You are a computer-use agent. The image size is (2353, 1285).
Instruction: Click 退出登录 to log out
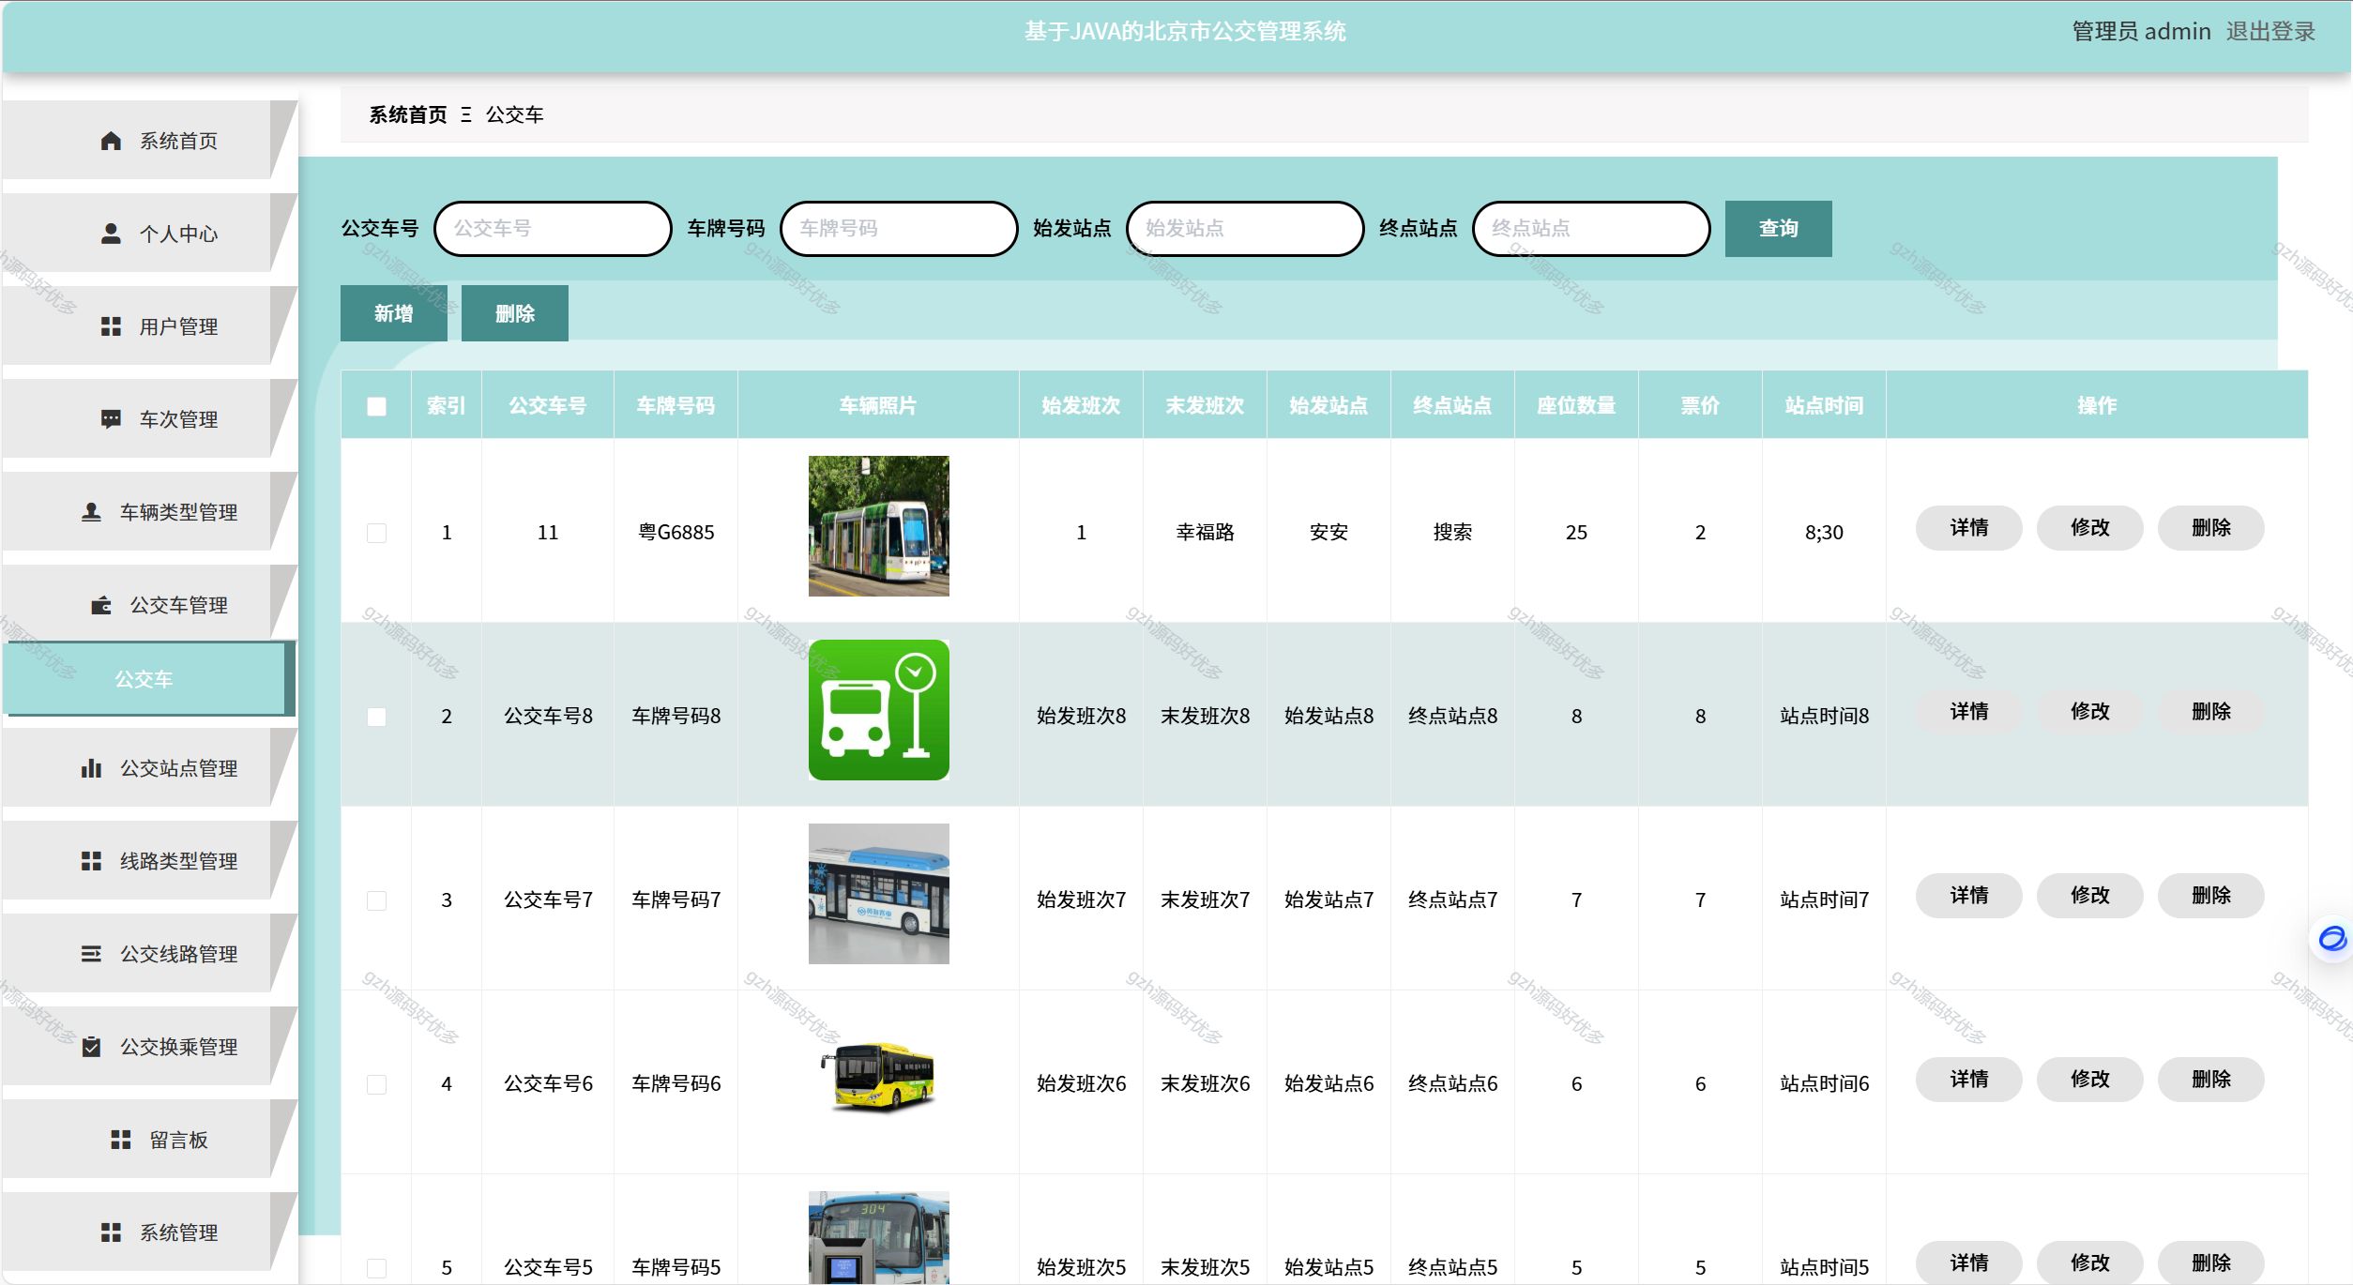pyautogui.click(x=2270, y=31)
